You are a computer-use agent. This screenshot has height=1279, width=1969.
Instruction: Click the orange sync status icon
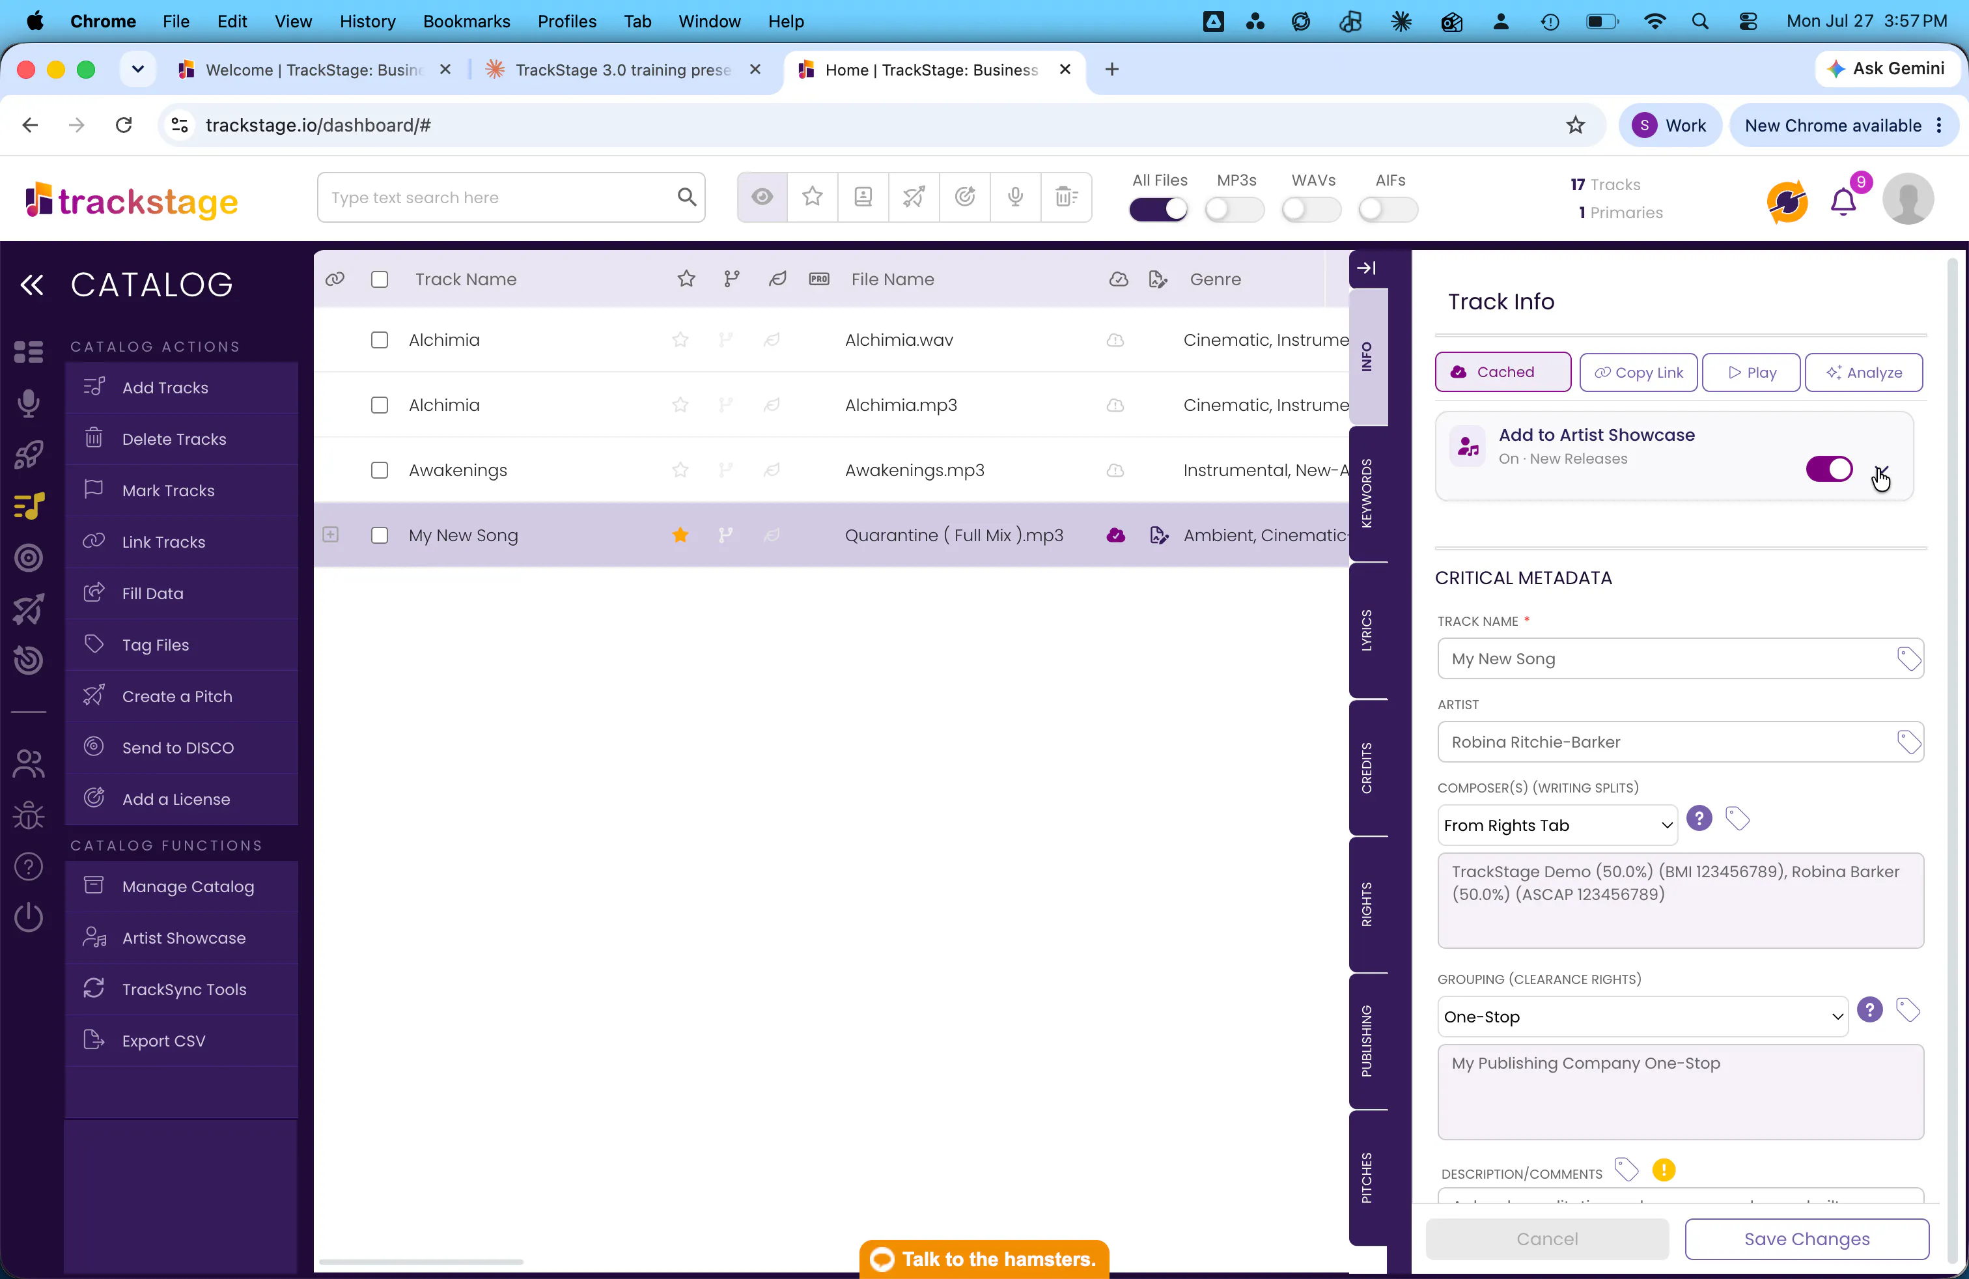click(1787, 201)
